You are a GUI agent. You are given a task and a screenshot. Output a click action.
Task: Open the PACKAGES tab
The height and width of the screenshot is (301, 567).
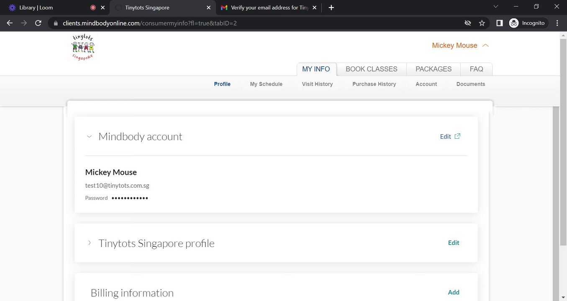coord(433,69)
